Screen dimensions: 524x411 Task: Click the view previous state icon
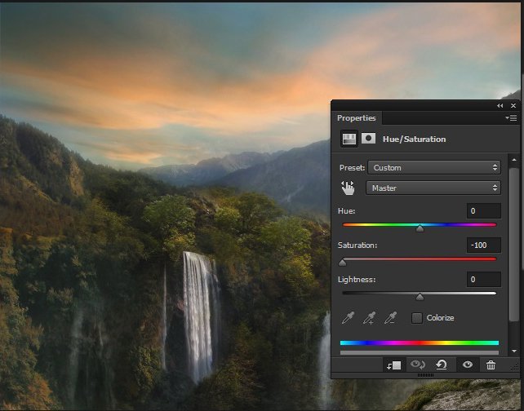click(418, 365)
